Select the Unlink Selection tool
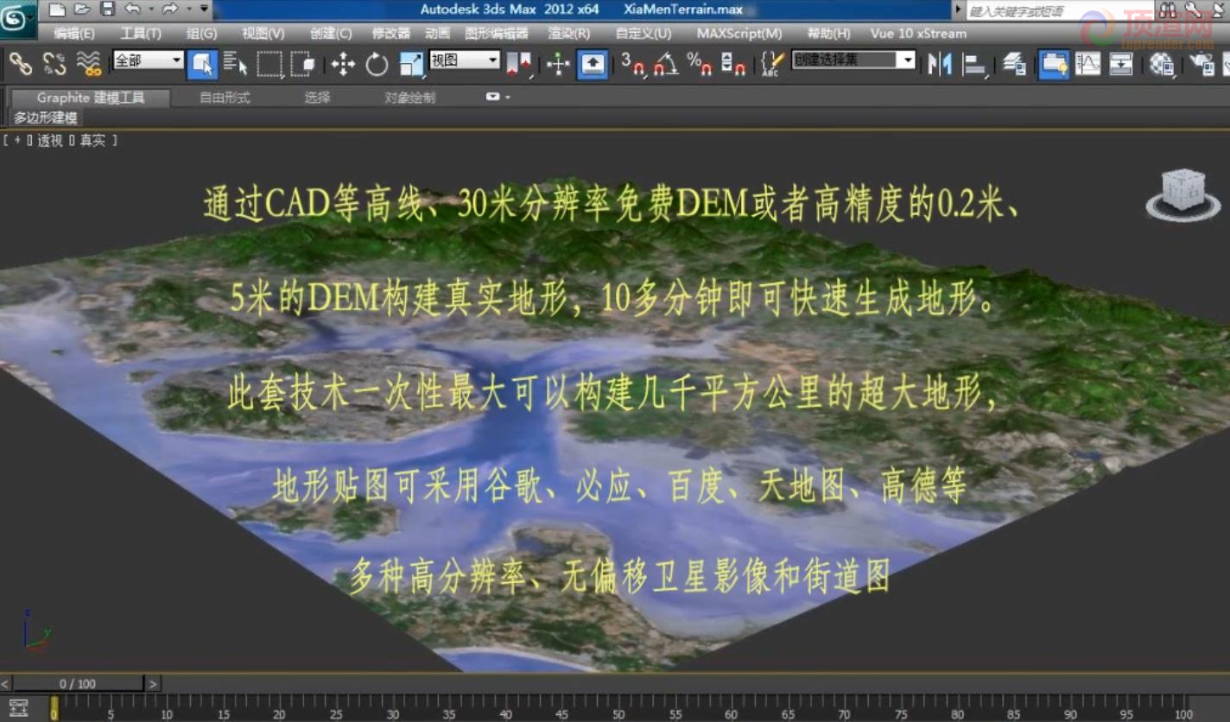 click(54, 64)
